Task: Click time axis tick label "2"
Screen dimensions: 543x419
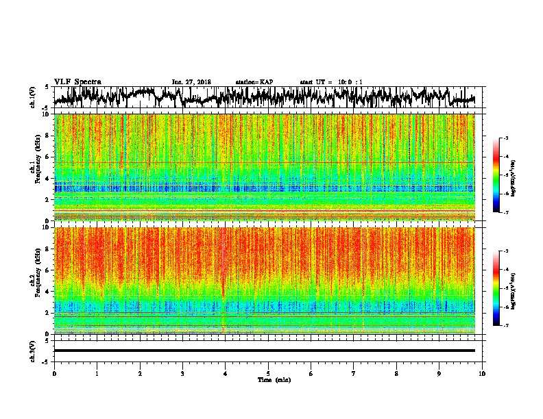Action: click(140, 374)
